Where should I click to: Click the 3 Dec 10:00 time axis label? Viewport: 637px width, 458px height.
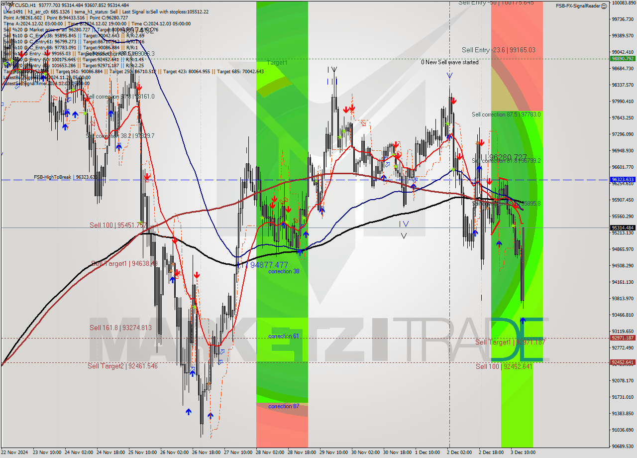pos(523,453)
